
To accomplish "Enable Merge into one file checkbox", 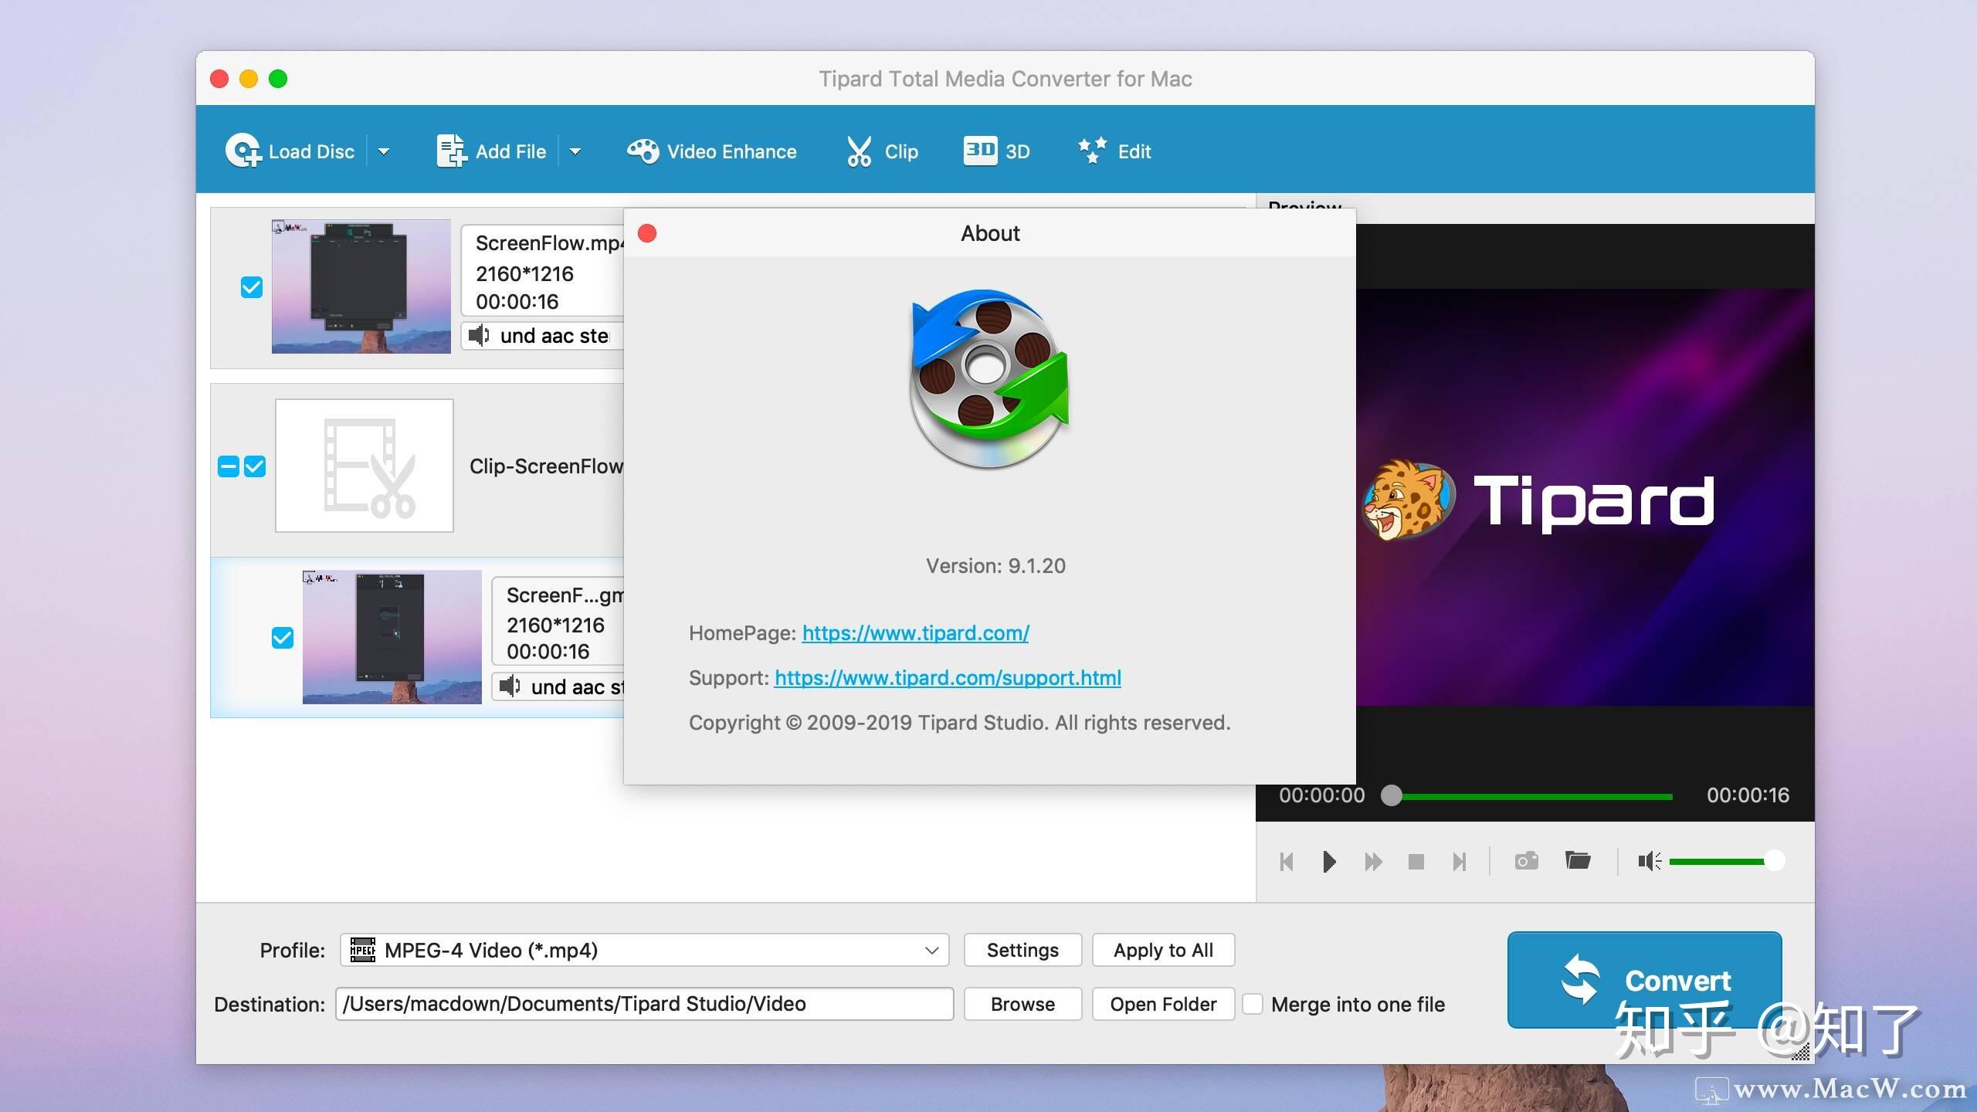I will tap(1253, 1004).
